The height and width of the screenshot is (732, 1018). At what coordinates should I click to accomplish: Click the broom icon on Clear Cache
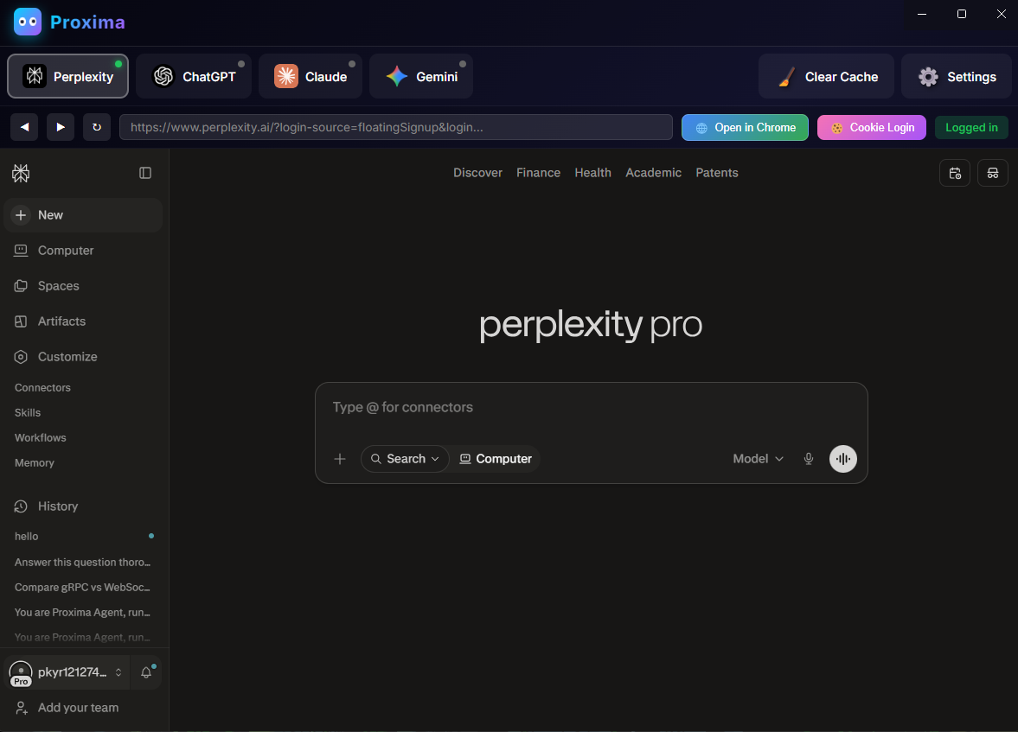pos(787,77)
